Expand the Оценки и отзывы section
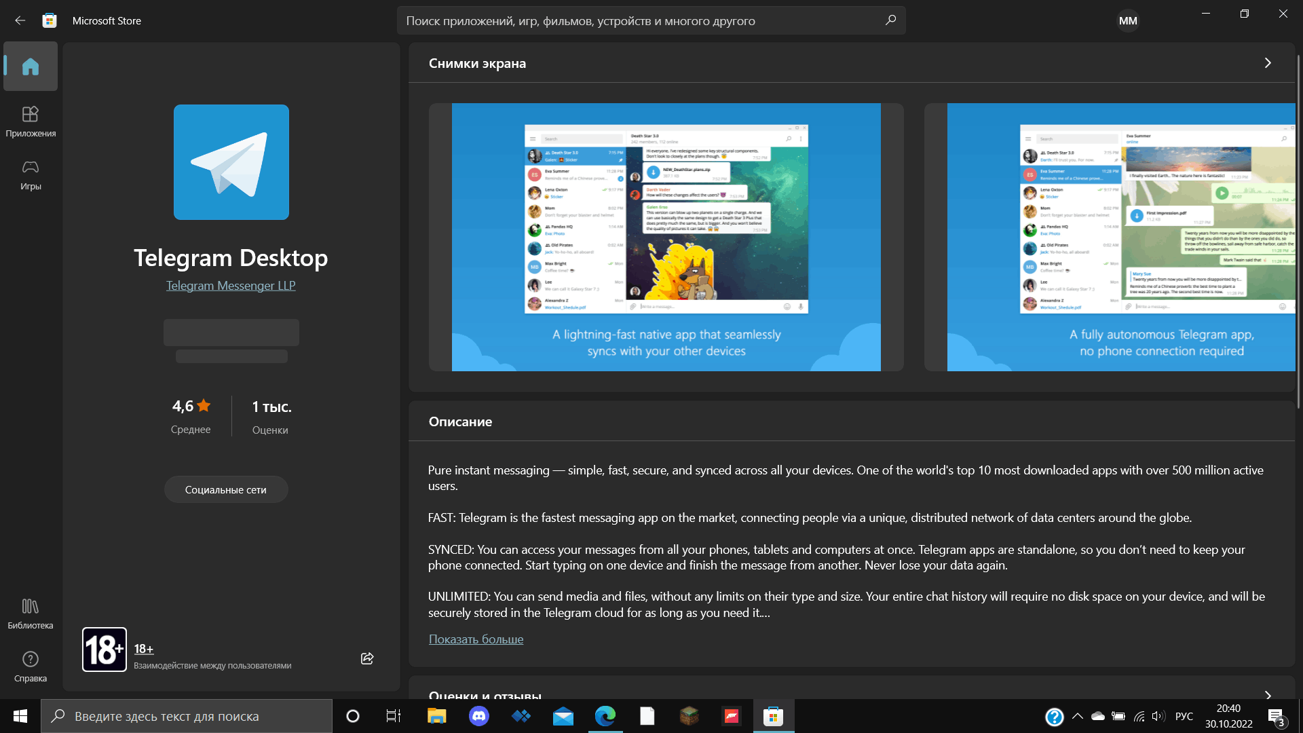1303x733 pixels. [1267, 694]
